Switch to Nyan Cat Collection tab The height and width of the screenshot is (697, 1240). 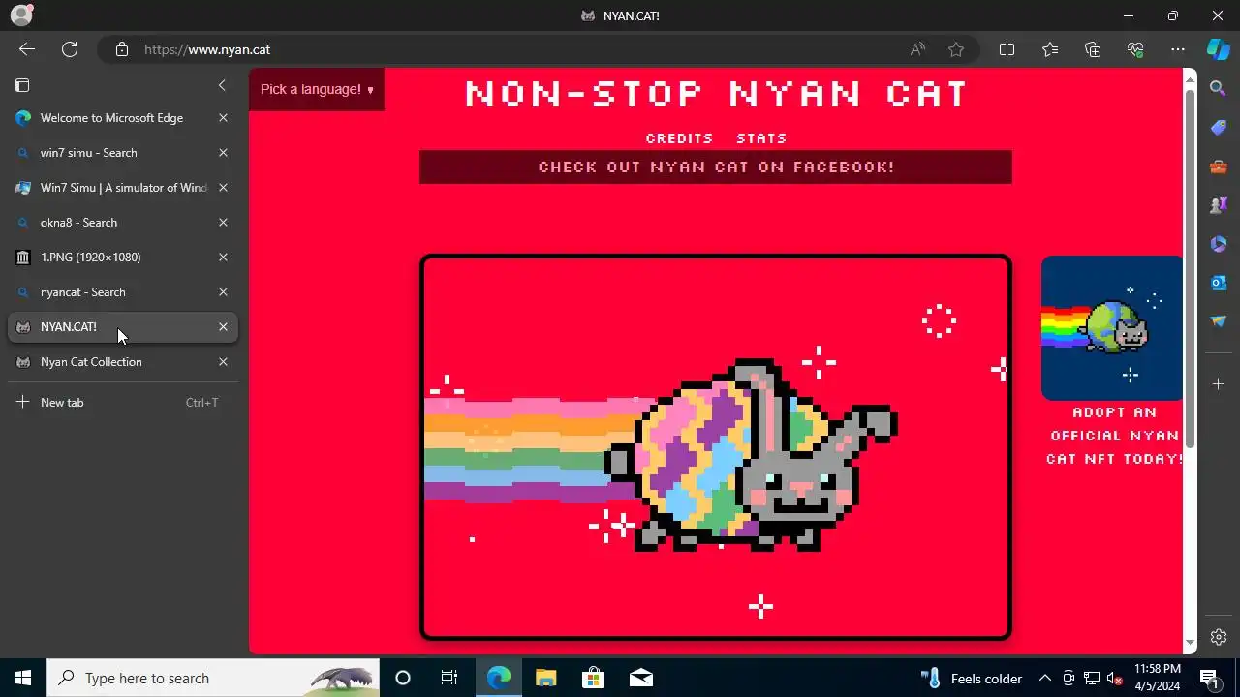123,362
